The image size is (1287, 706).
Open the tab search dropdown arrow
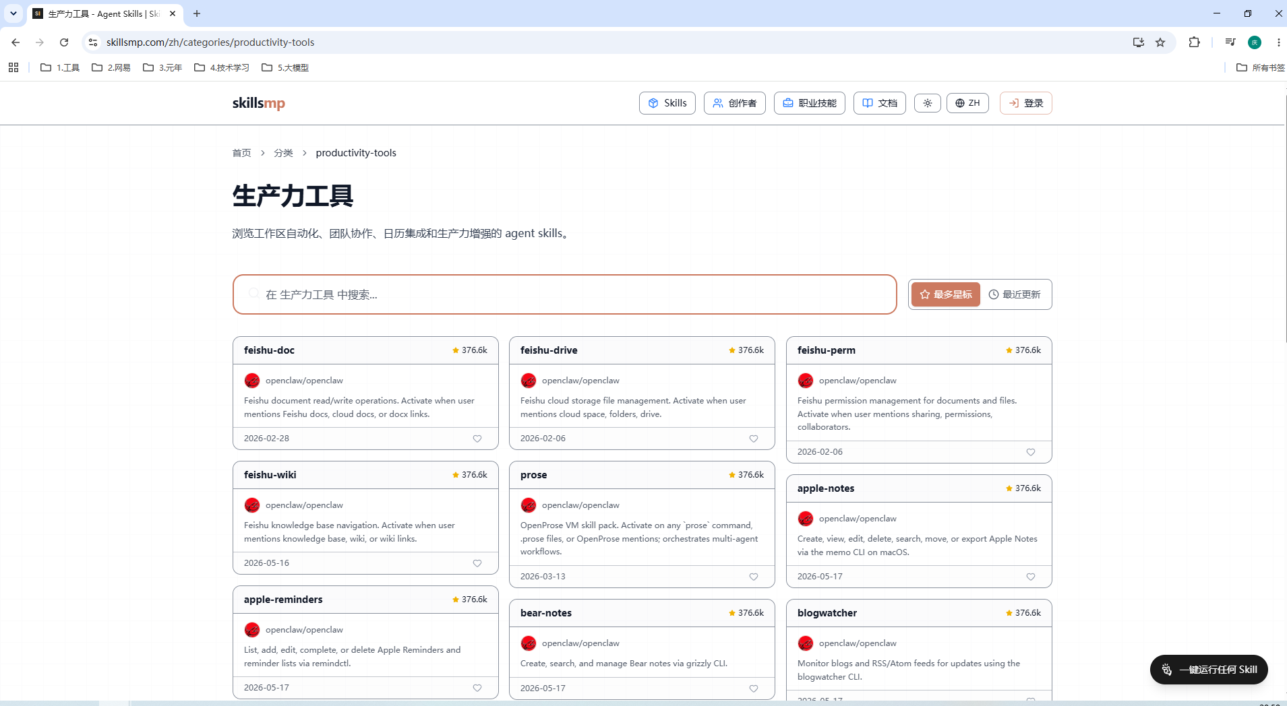[x=13, y=13]
